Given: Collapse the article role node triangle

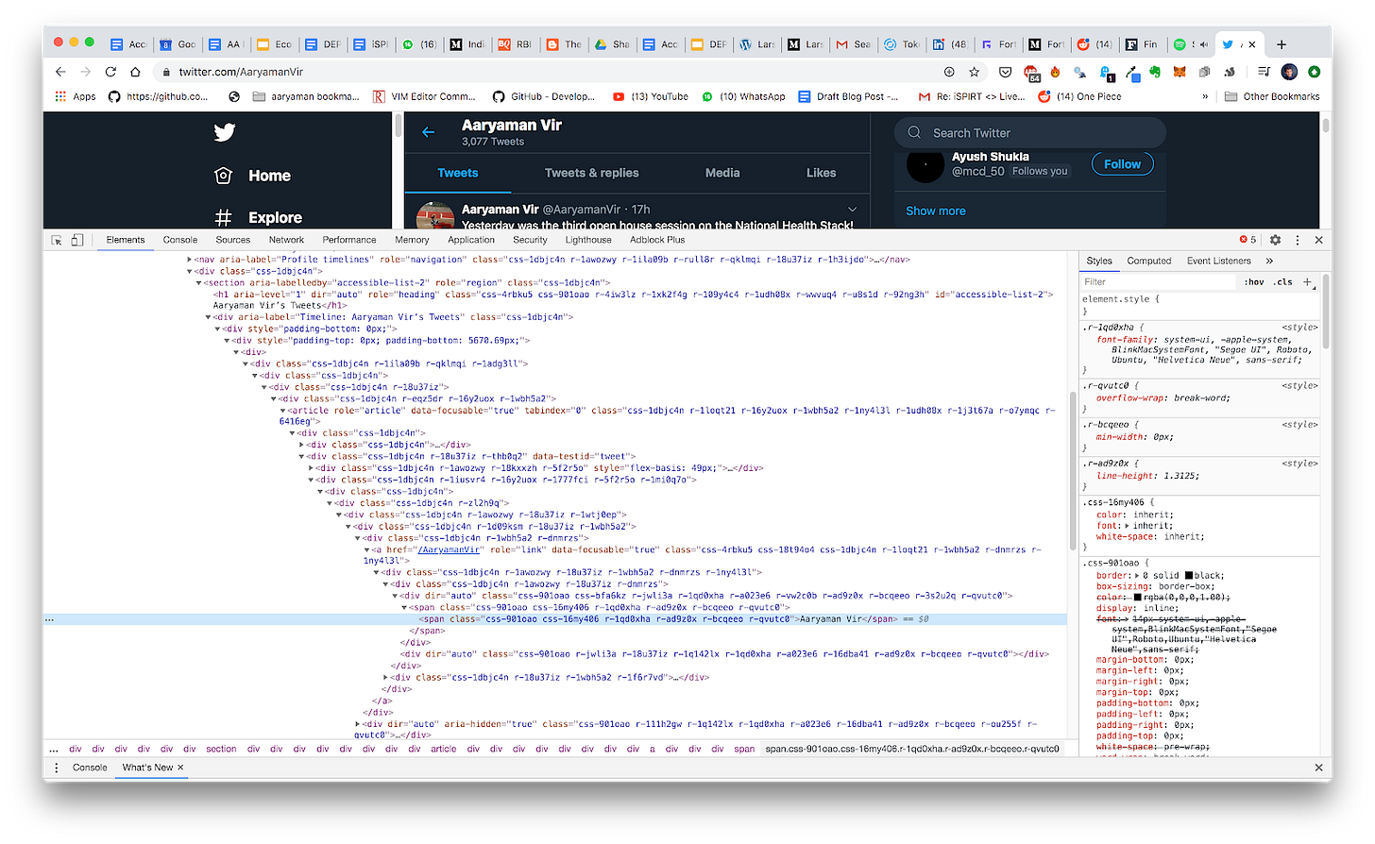Looking at the screenshot, I should pos(282,411).
